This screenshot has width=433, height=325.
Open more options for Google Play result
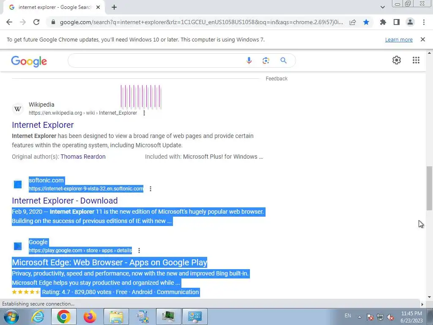(x=139, y=251)
